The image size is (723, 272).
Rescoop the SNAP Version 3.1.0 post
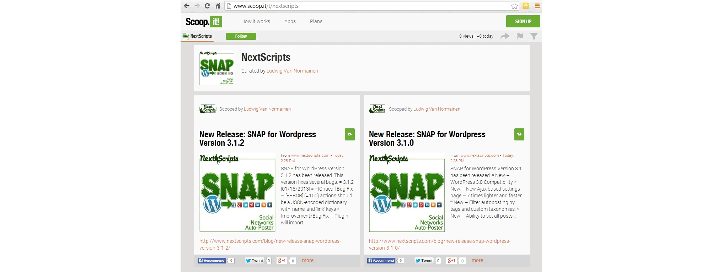tap(519, 134)
